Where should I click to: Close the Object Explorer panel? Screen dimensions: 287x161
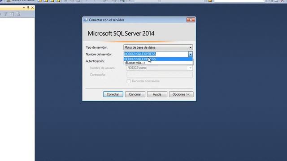(32, 8)
